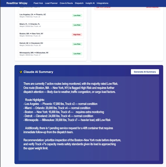Go to Crew & Route section
Image resolution: width=166 pixels, height=167 pixels.
click(x=66, y=3)
